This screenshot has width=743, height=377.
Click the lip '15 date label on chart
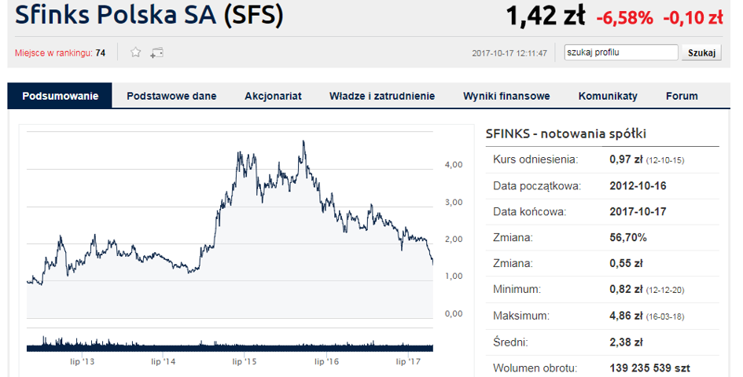(245, 361)
